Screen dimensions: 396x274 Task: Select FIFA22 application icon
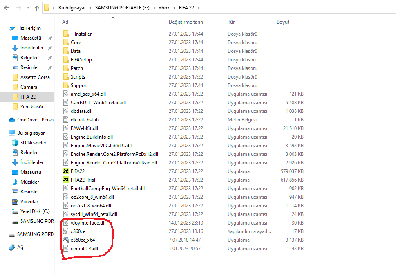click(x=66, y=171)
